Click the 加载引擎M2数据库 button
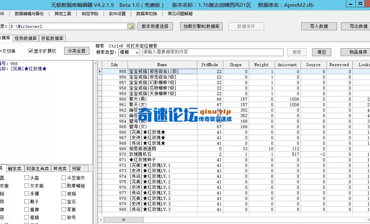The width and height of the screenshot is (370, 224). [201, 26]
